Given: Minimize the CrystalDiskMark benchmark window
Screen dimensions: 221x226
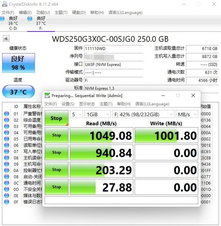Looking at the screenshot, I should tap(163, 96).
